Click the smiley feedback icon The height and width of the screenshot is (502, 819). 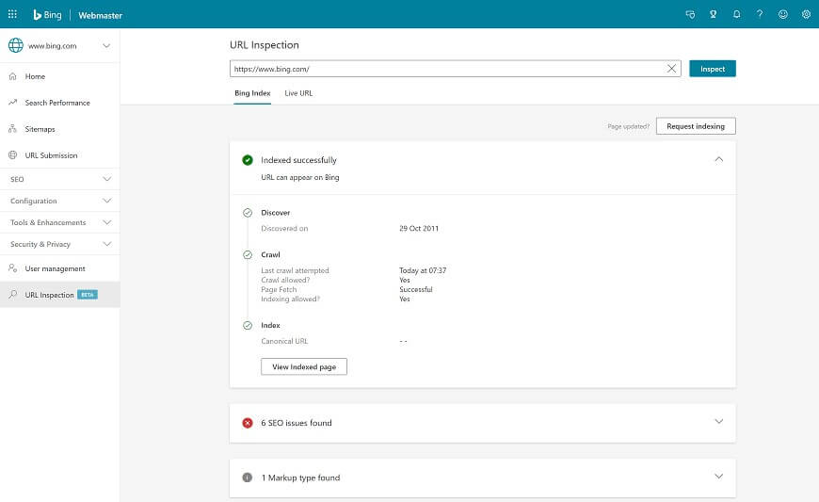783,15
